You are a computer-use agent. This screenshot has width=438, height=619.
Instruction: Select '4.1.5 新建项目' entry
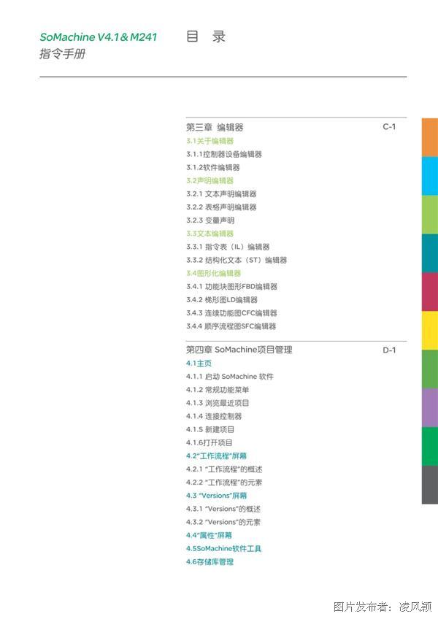point(210,429)
